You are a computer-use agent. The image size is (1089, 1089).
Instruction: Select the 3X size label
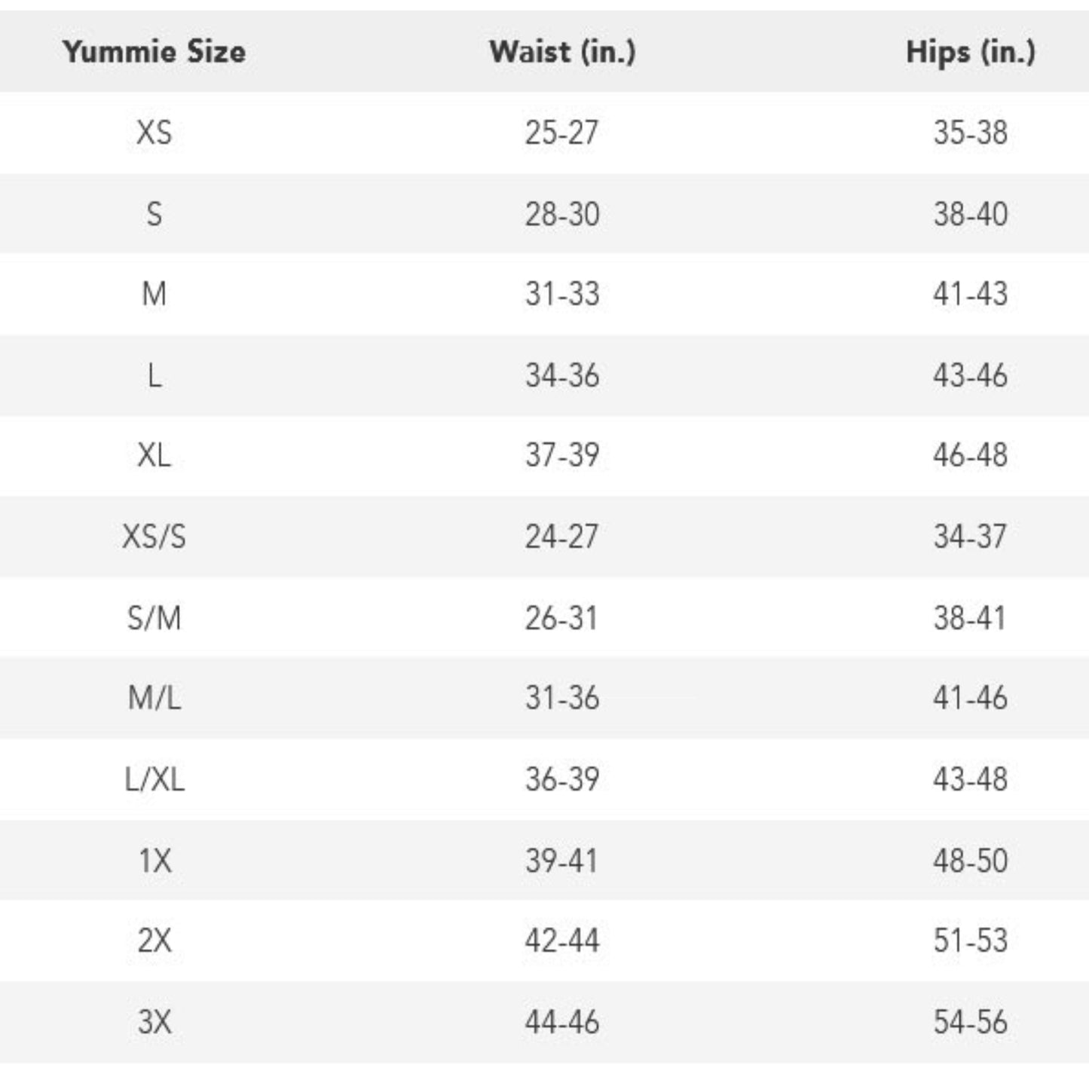(x=154, y=1022)
